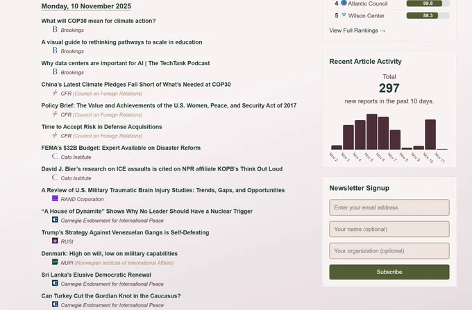Click the Wilson Center icon in rankings
The height and width of the screenshot is (310, 472).
pyautogui.click(x=344, y=15)
